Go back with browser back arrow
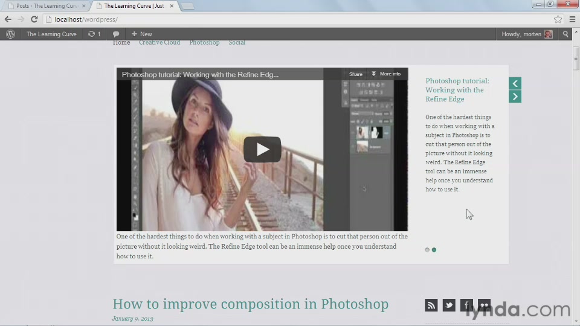The image size is (580, 326). point(8,19)
